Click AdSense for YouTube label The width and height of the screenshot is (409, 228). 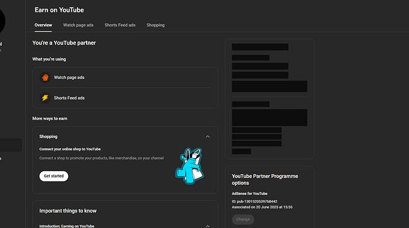pos(250,194)
